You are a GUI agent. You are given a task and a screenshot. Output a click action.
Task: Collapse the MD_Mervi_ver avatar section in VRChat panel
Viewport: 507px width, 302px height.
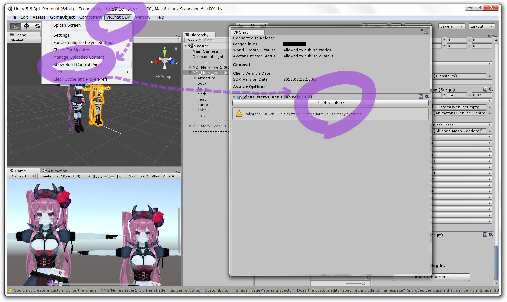tap(234, 97)
